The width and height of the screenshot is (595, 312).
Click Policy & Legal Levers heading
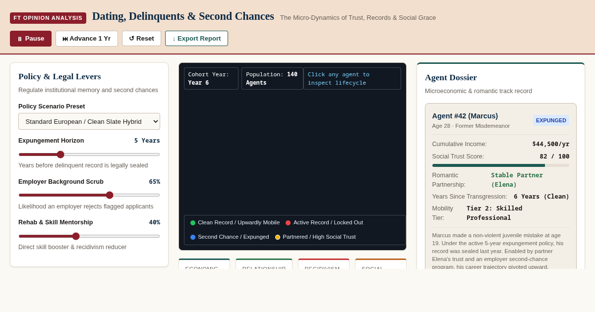[x=59, y=76]
